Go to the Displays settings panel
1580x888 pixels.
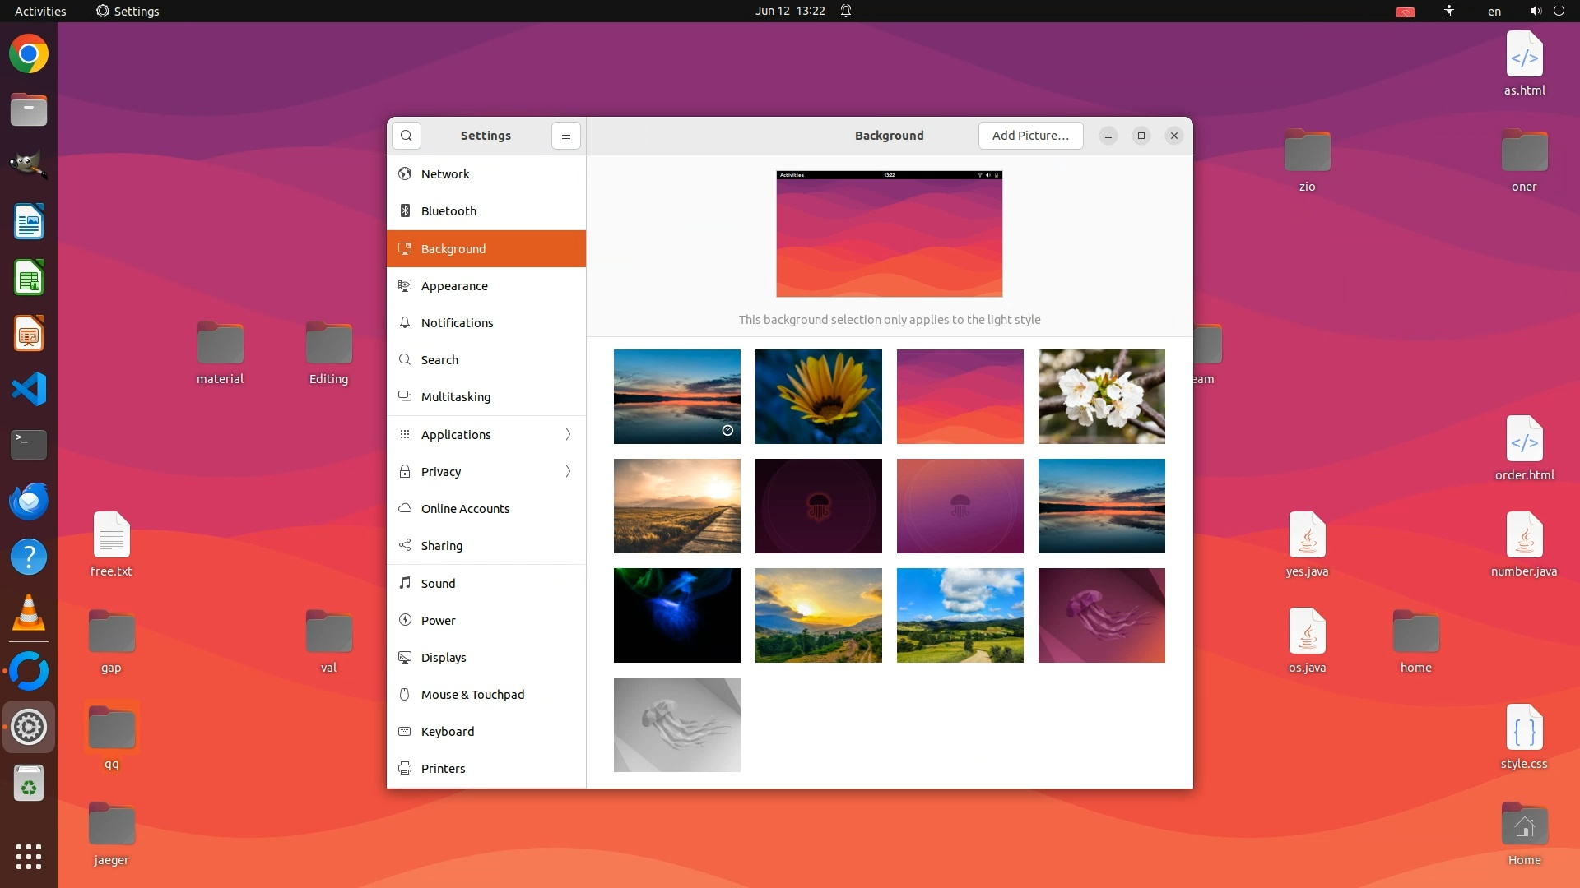(x=444, y=658)
